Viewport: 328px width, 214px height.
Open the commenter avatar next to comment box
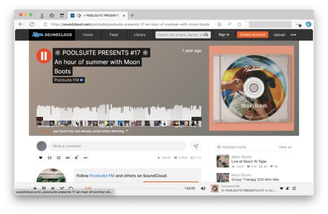click(41, 146)
